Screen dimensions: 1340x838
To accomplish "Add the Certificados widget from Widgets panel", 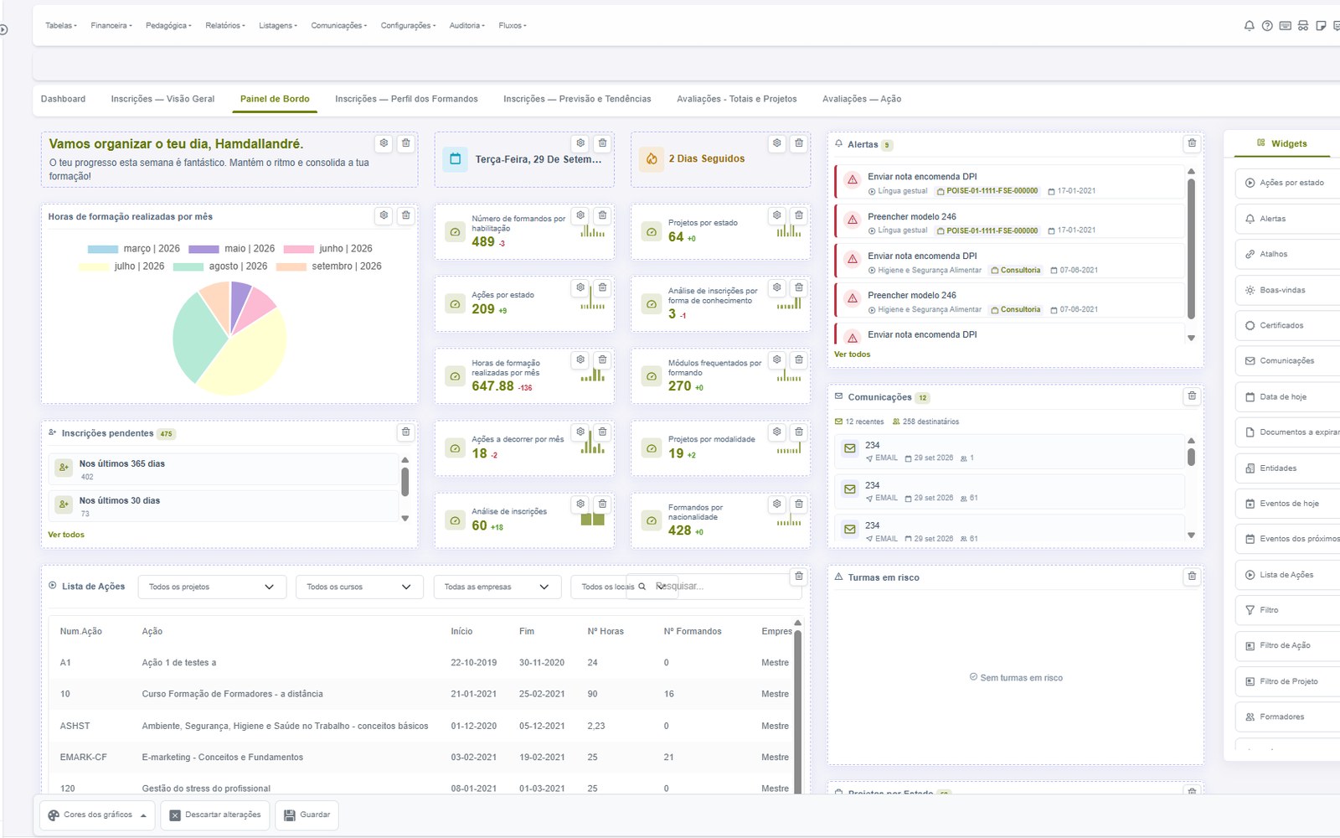I will [x=1287, y=325].
